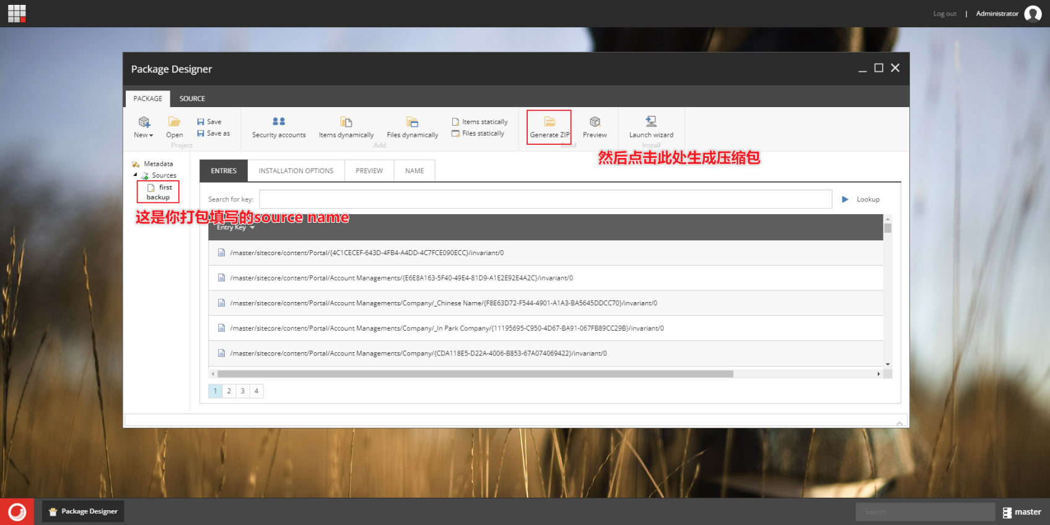1050x525 pixels.
Task: Open the PREVIEW tab
Action: (369, 171)
